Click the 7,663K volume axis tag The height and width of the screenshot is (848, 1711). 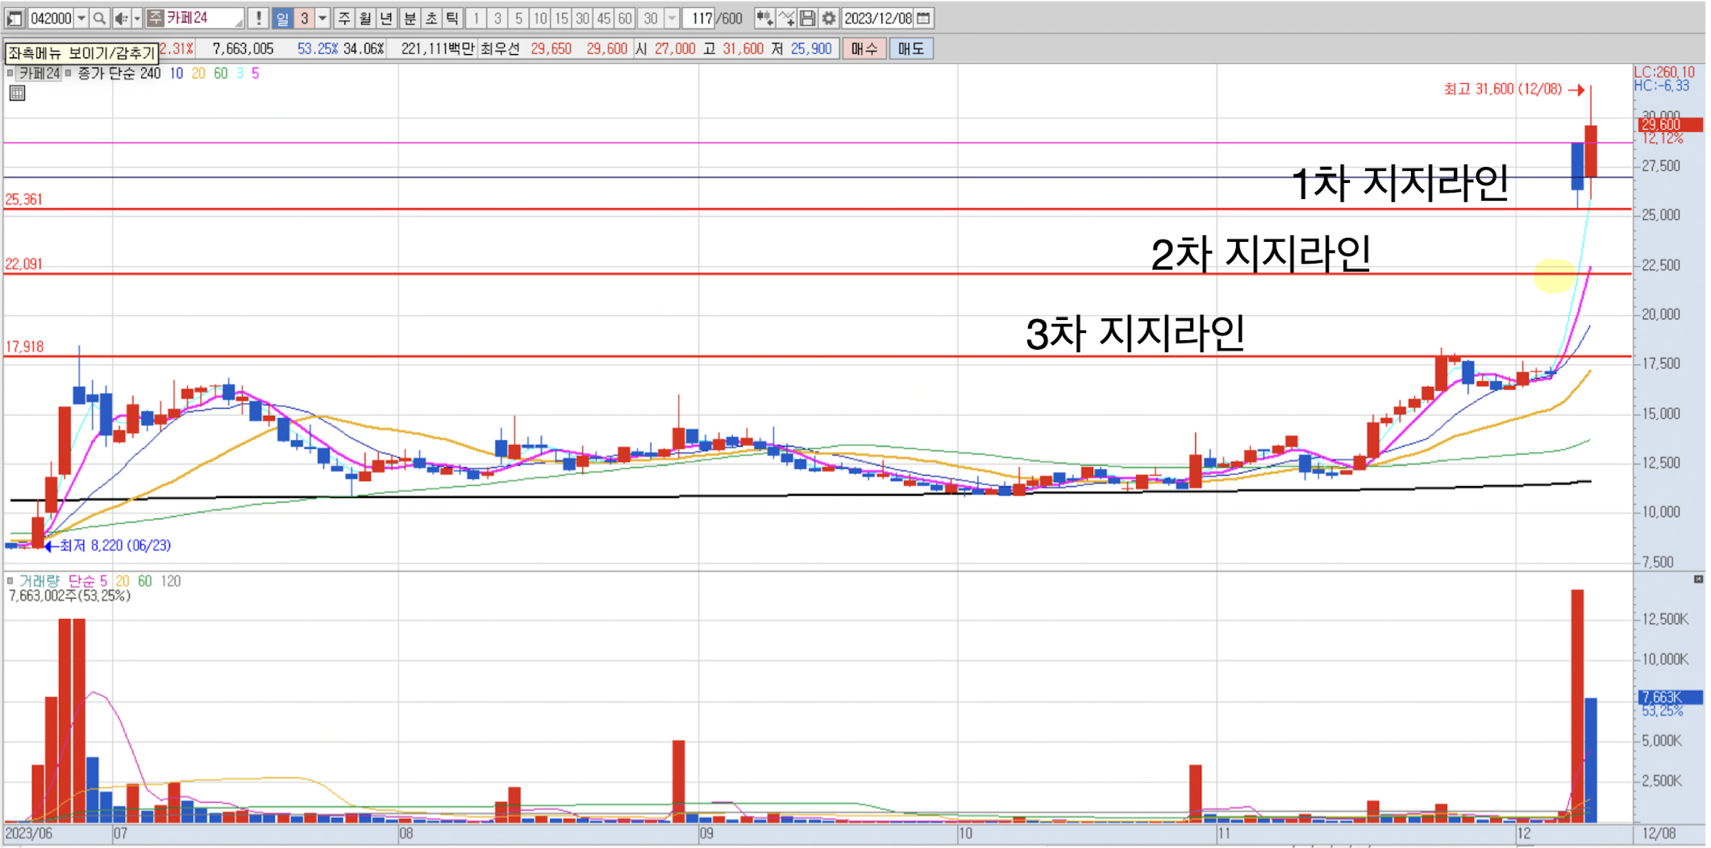point(1669,697)
